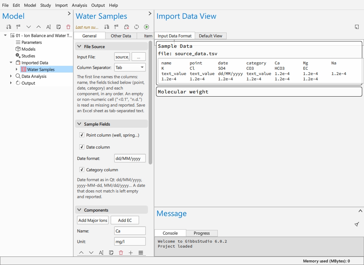
Task: Move the component down in the Components toolbar
Action: click(x=91, y=253)
